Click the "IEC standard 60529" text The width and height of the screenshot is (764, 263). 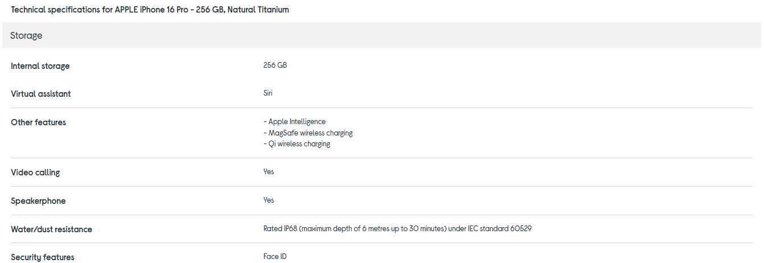(499, 229)
